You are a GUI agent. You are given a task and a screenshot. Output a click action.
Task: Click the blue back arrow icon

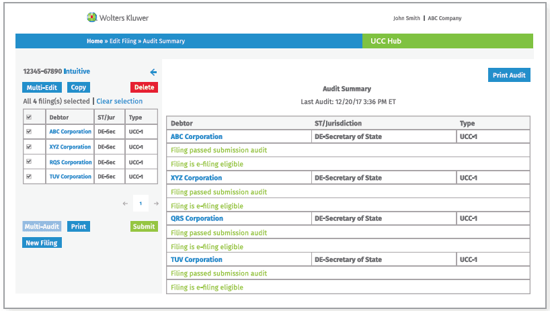click(x=153, y=72)
